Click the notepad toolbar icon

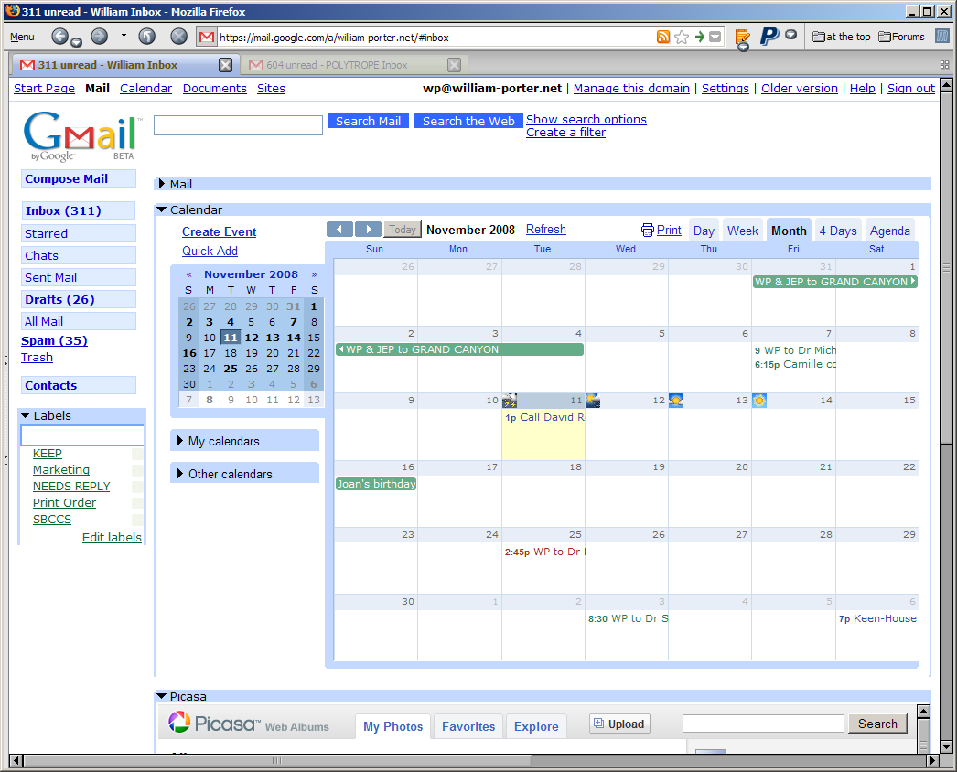742,38
